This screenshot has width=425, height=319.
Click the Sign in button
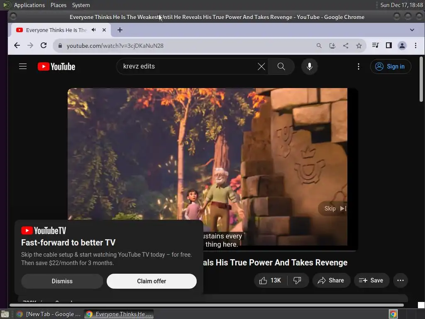click(x=390, y=66)
